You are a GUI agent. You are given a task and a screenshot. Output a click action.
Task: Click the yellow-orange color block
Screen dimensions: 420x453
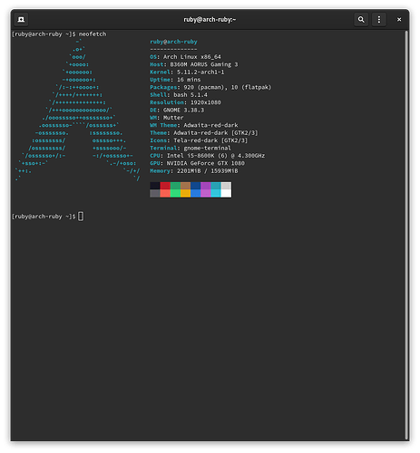coord(186,194)
